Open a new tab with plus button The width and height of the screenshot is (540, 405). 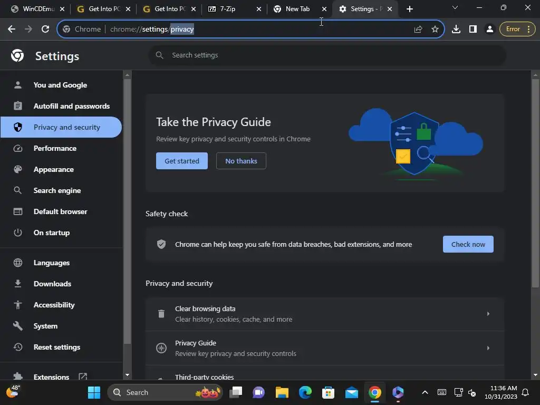(x=409, y=9)
